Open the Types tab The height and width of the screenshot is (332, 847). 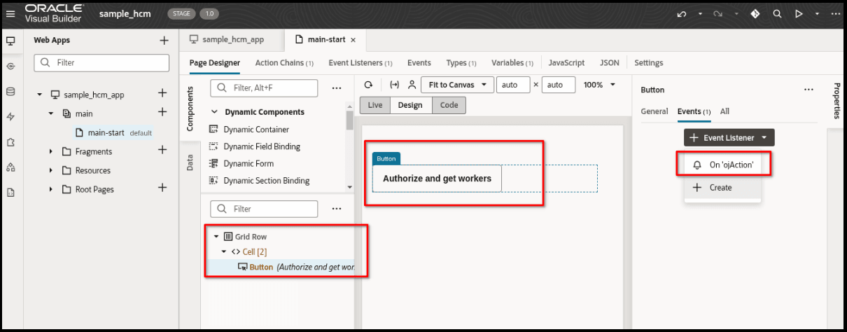pos(461,63)
